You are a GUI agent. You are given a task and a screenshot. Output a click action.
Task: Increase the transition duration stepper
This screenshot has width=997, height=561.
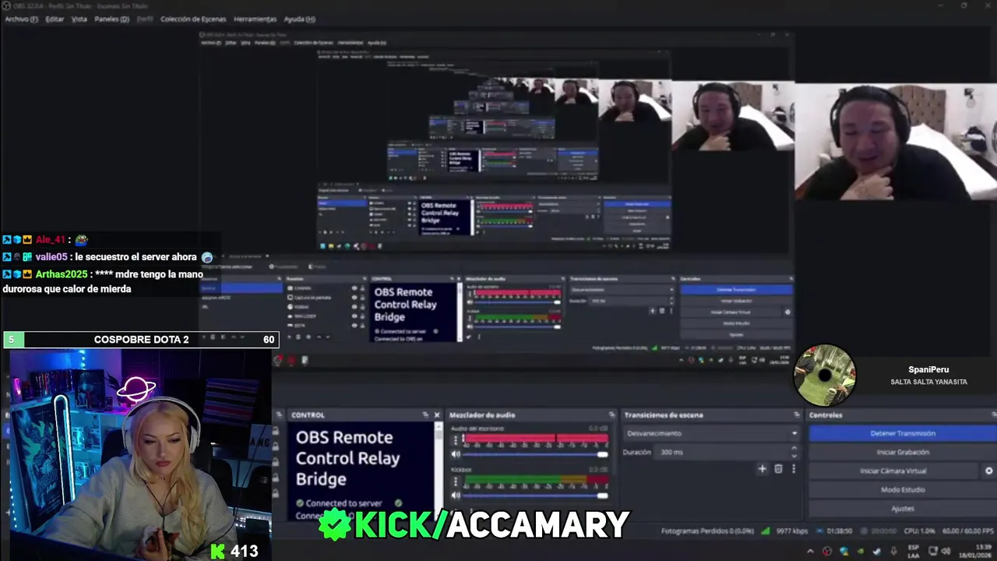pyautogui.click(x=794, y=448)
